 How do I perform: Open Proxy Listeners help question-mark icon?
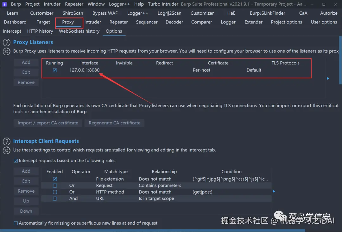pyautogui.click(x=7, y=42)
